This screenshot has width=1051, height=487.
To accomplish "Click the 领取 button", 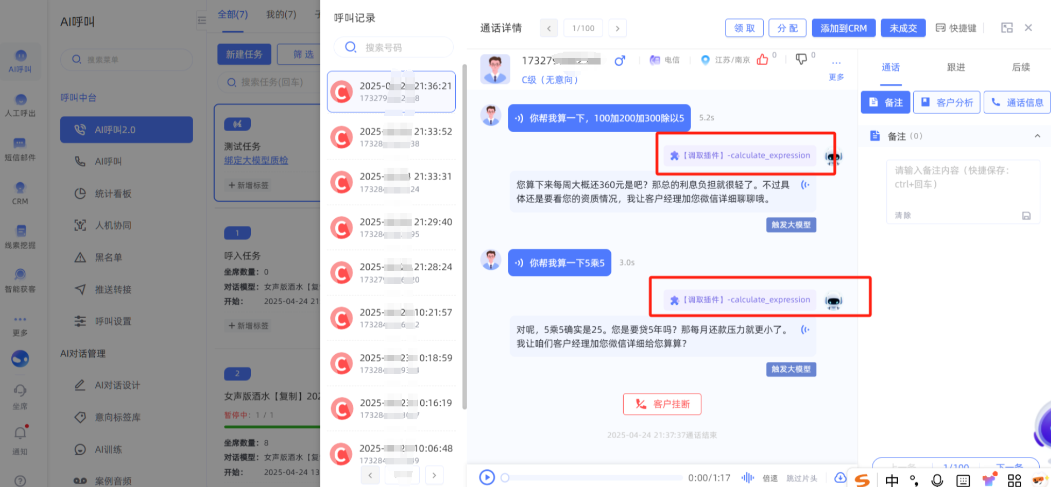I will pos(744,28).
